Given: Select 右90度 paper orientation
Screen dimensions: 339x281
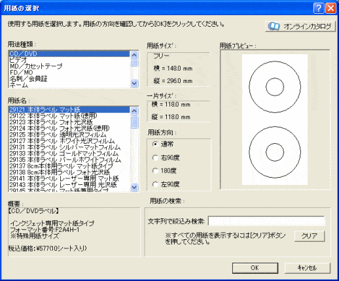Looking at the screenshot, I should (166, 157).
